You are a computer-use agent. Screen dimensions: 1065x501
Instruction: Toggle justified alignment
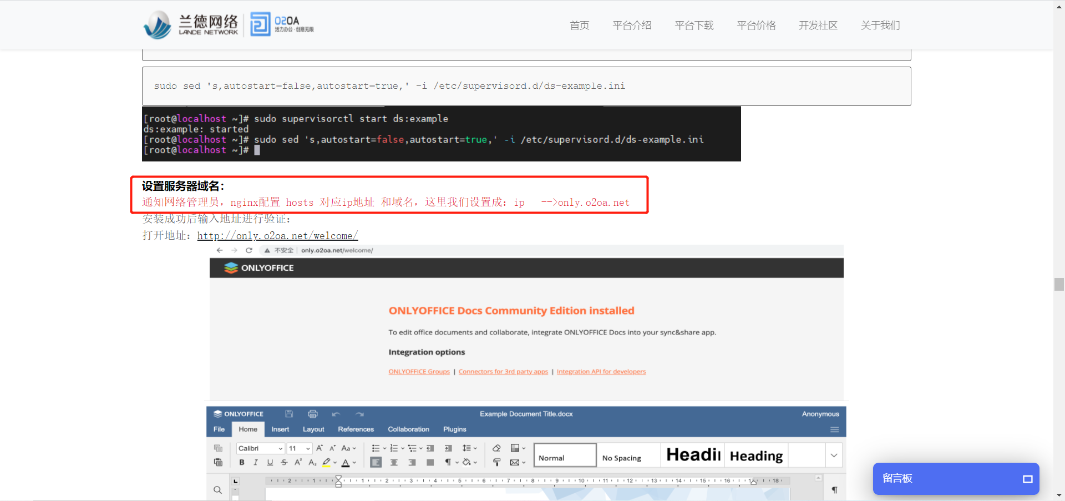tap(430, 462)
